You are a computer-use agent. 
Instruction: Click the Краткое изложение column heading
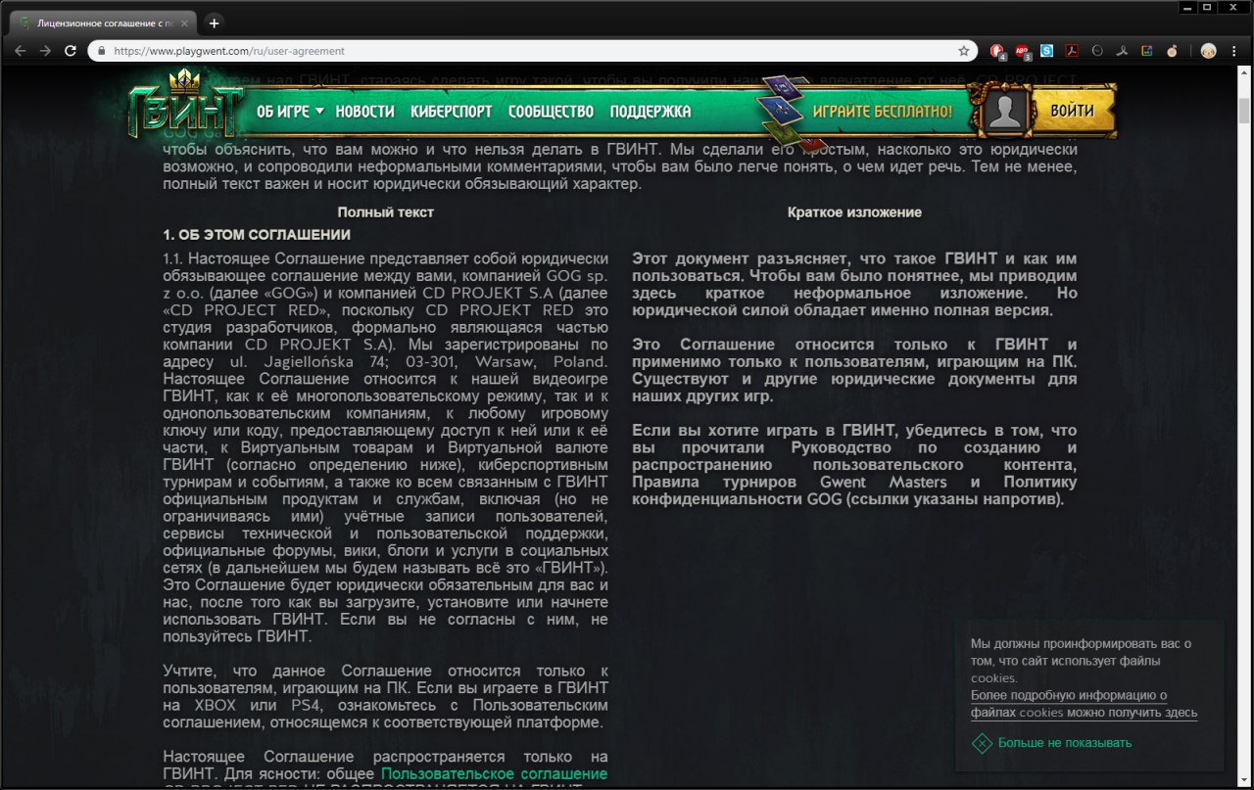click(x=854, y=211)
